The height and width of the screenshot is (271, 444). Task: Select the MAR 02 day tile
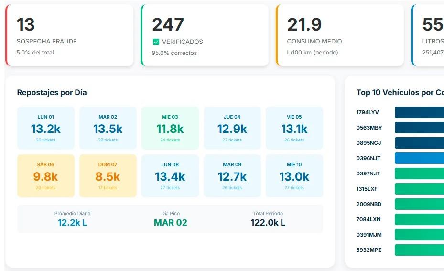[x=108, y=128]
